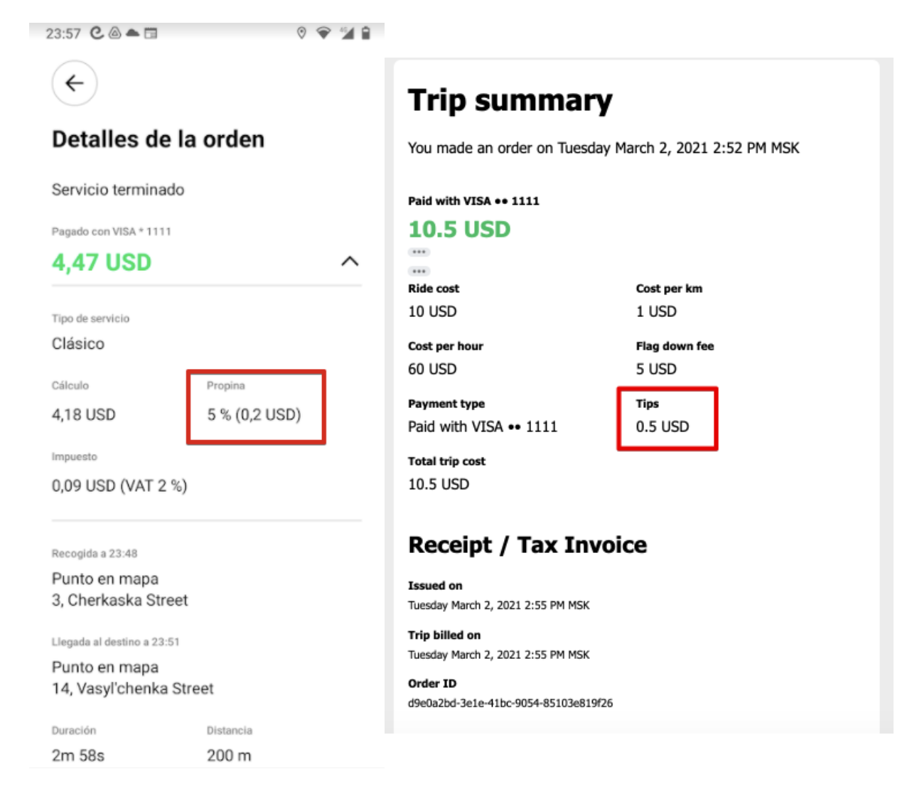Click the Tips 0.5 USD value
Viewport: 917px width, 789px height.
click(x=662, y=426)
